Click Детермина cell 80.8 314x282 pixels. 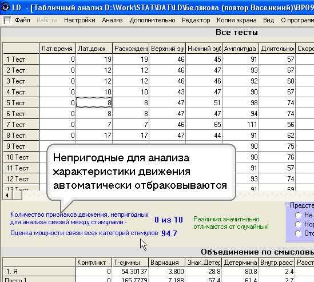pyautogui.click(x=240, y=271)
